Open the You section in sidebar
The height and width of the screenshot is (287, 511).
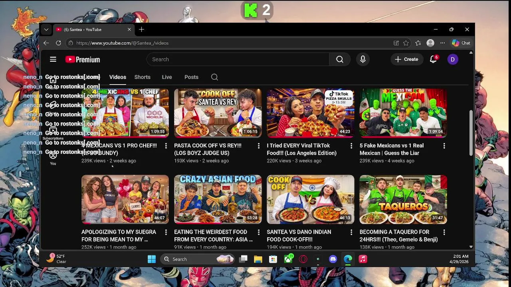[53, 158]
